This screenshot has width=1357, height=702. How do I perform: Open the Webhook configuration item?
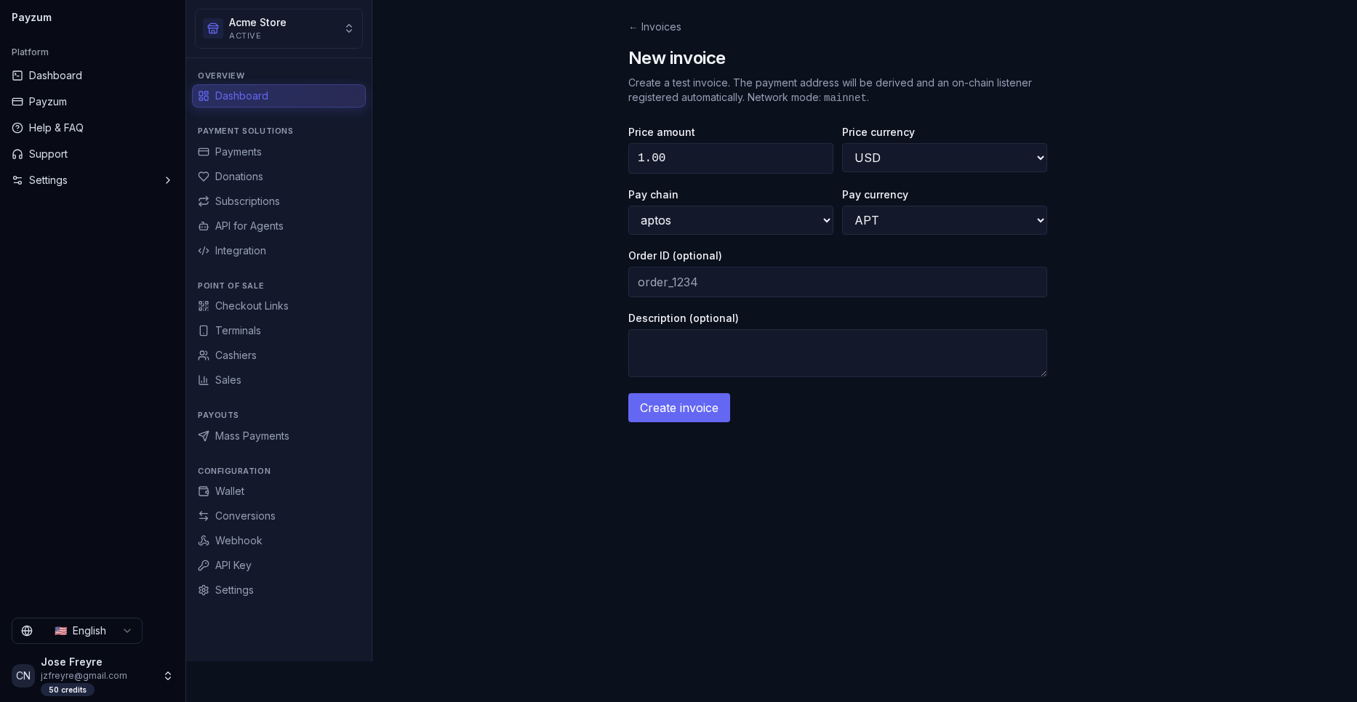pos(279,541)
